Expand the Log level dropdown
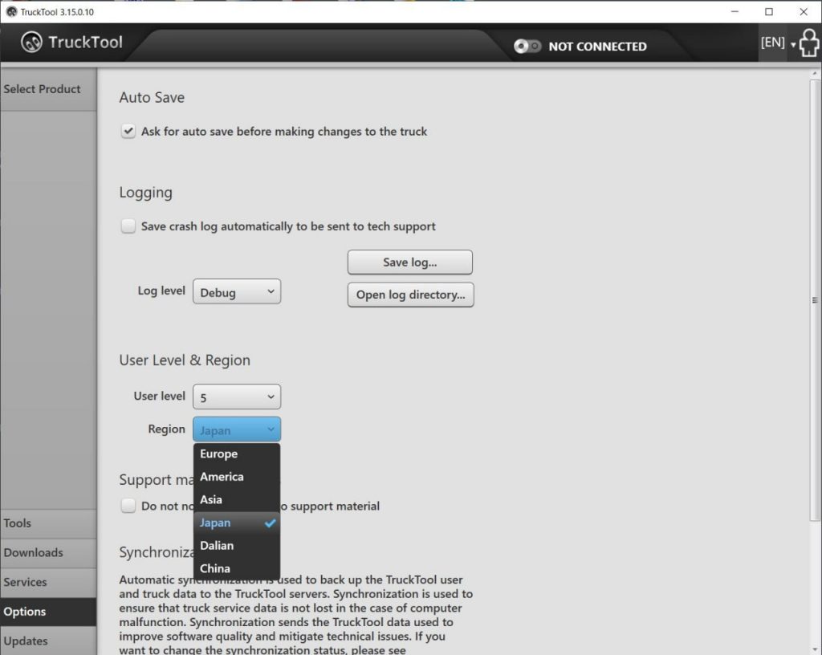822x655 pixels. (x=237, y=292)
